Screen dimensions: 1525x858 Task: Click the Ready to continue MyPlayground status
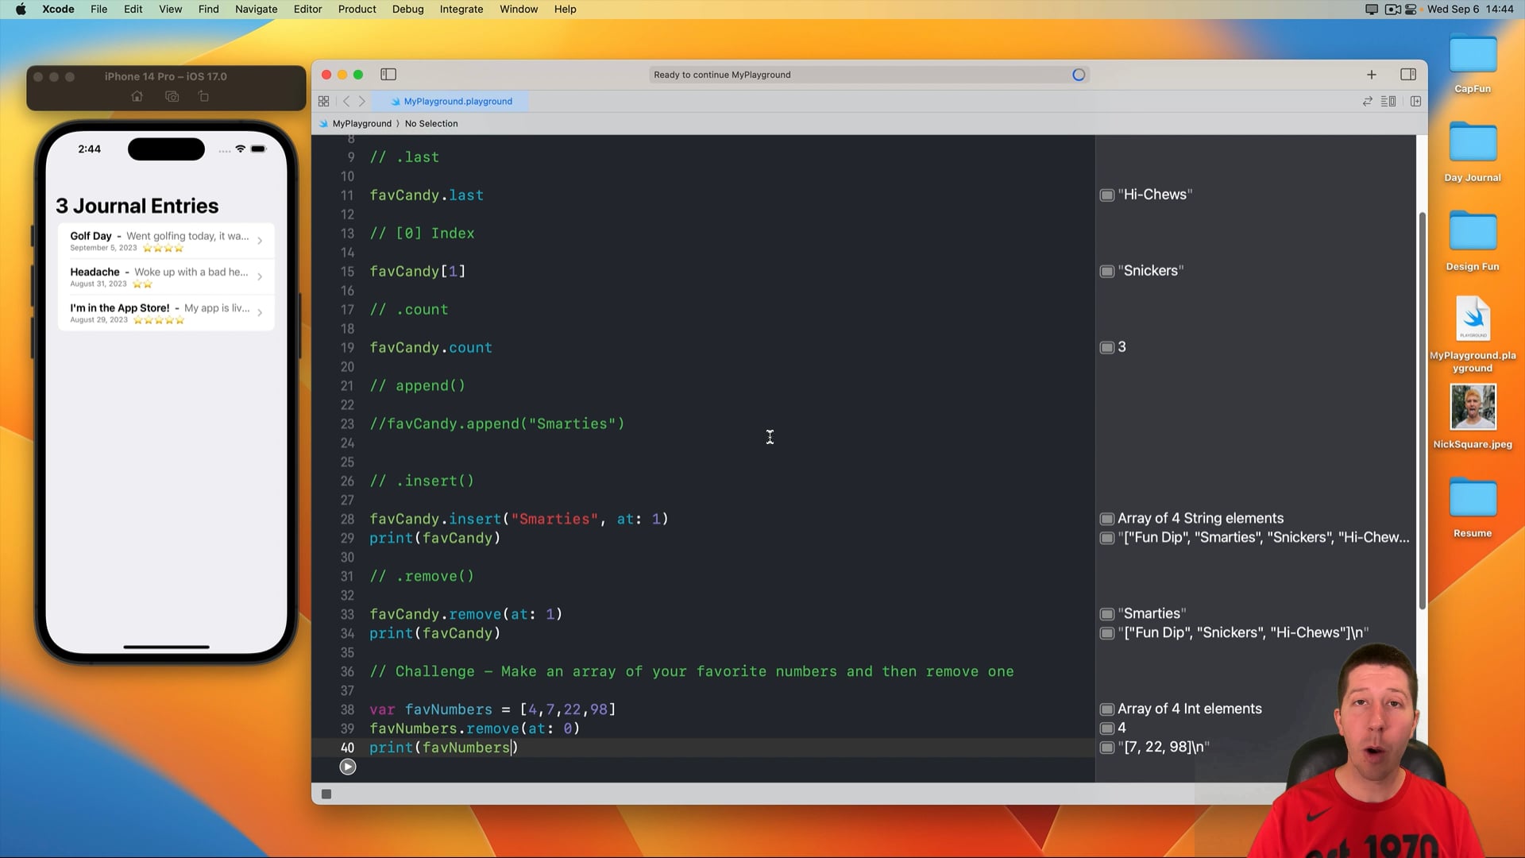click(x=722, y=75)
